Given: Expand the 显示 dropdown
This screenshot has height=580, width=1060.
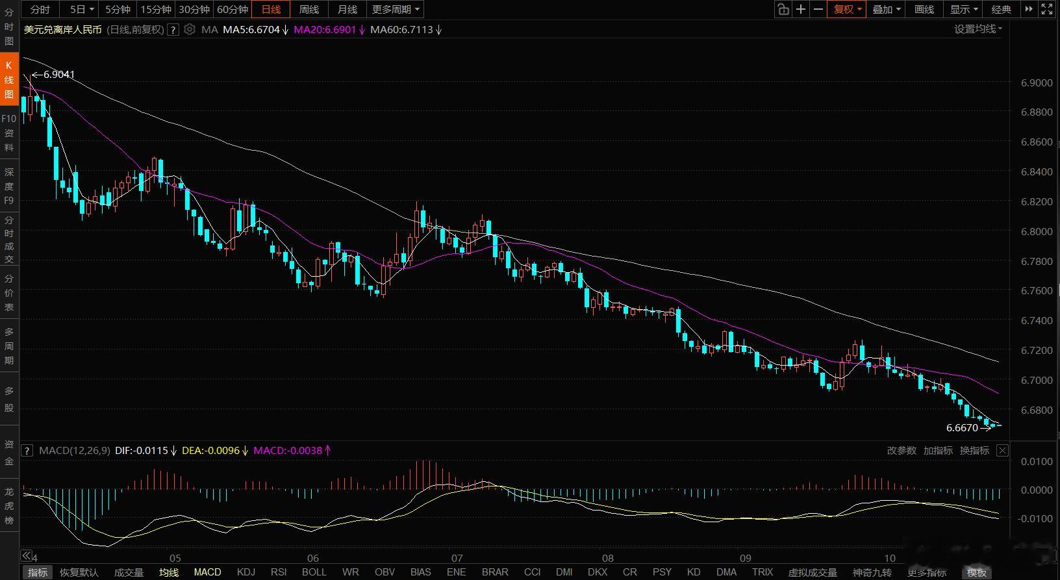Looking at the screenshot, I should (964, 9).
